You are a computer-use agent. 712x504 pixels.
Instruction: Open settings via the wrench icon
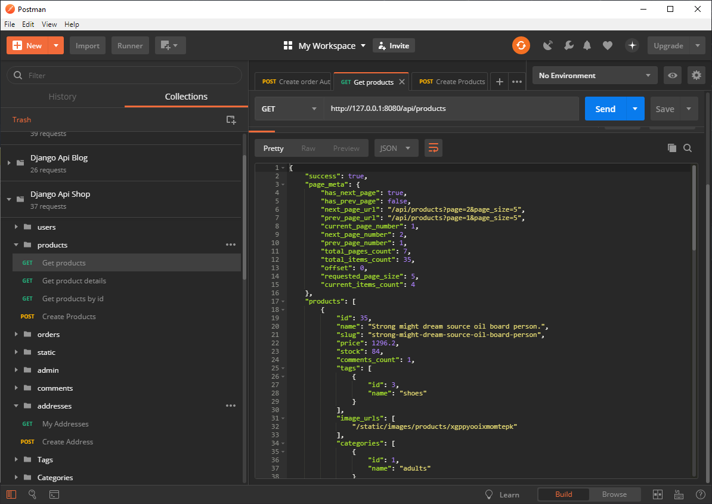coord(568,45)
